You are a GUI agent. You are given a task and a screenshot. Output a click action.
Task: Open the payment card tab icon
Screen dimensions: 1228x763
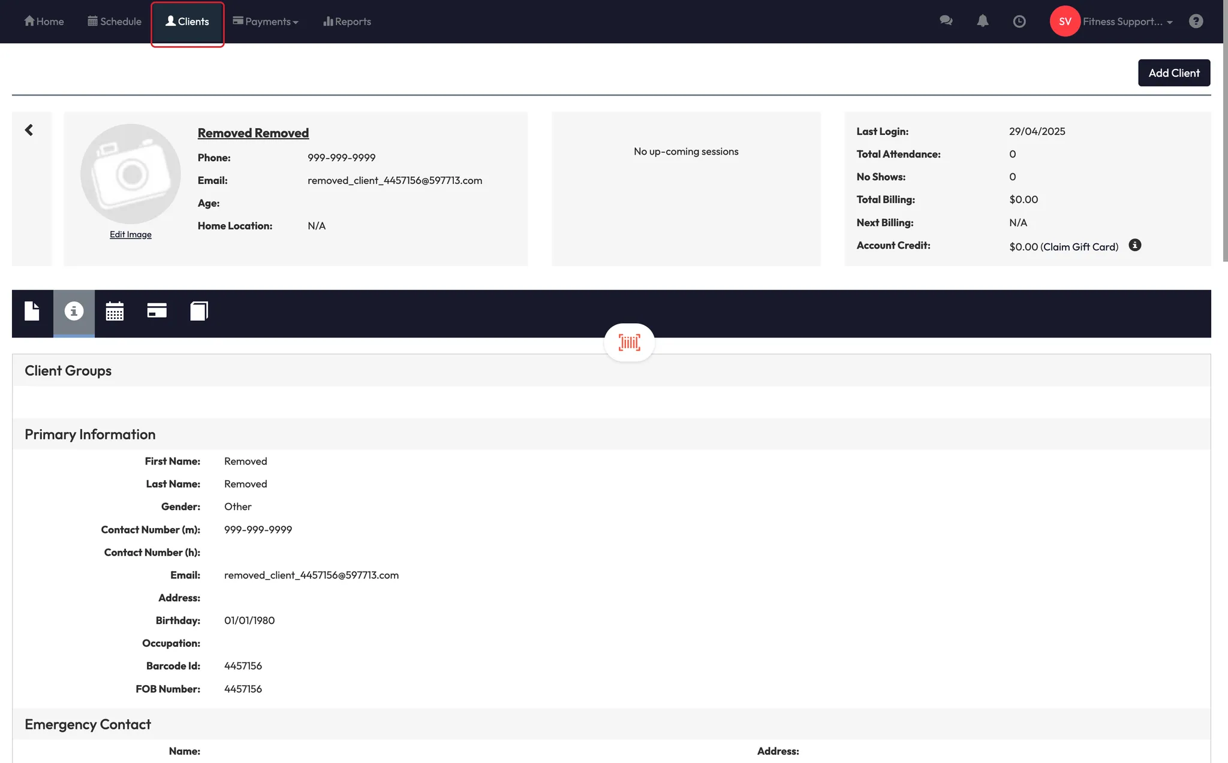coord(156,310)
